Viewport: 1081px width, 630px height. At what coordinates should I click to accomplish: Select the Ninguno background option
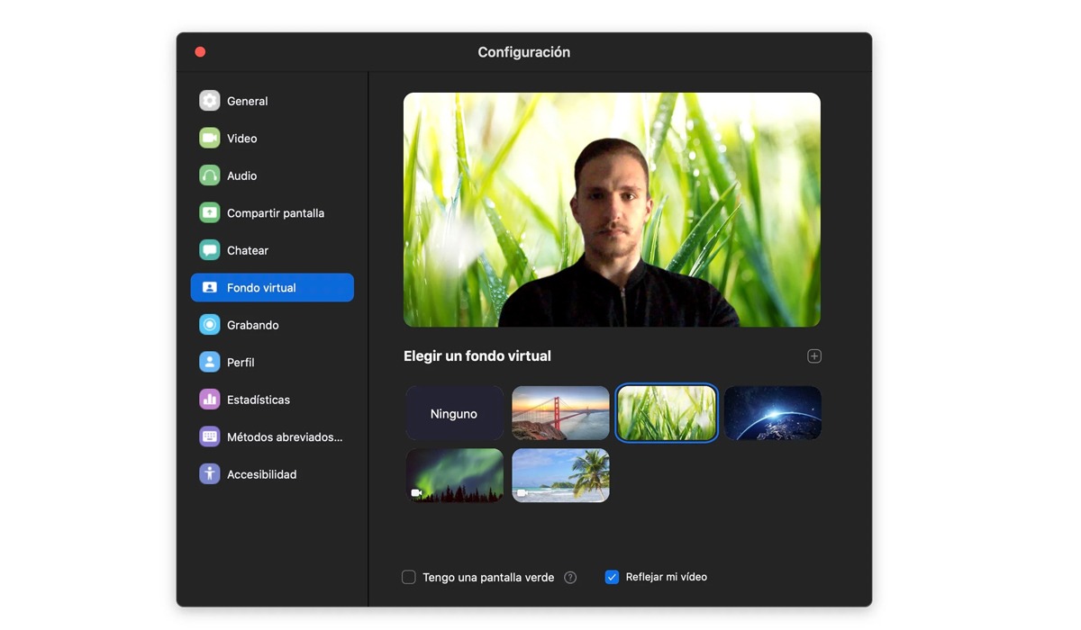(x=455, y=413)
